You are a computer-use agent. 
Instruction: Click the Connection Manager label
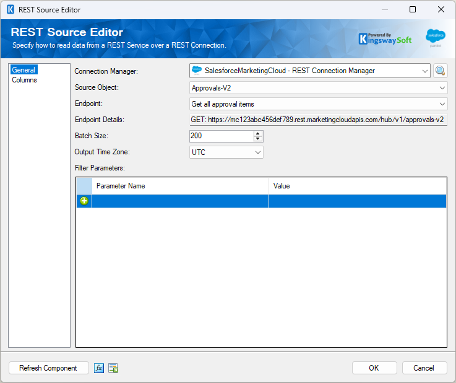(x=106, y=71)
